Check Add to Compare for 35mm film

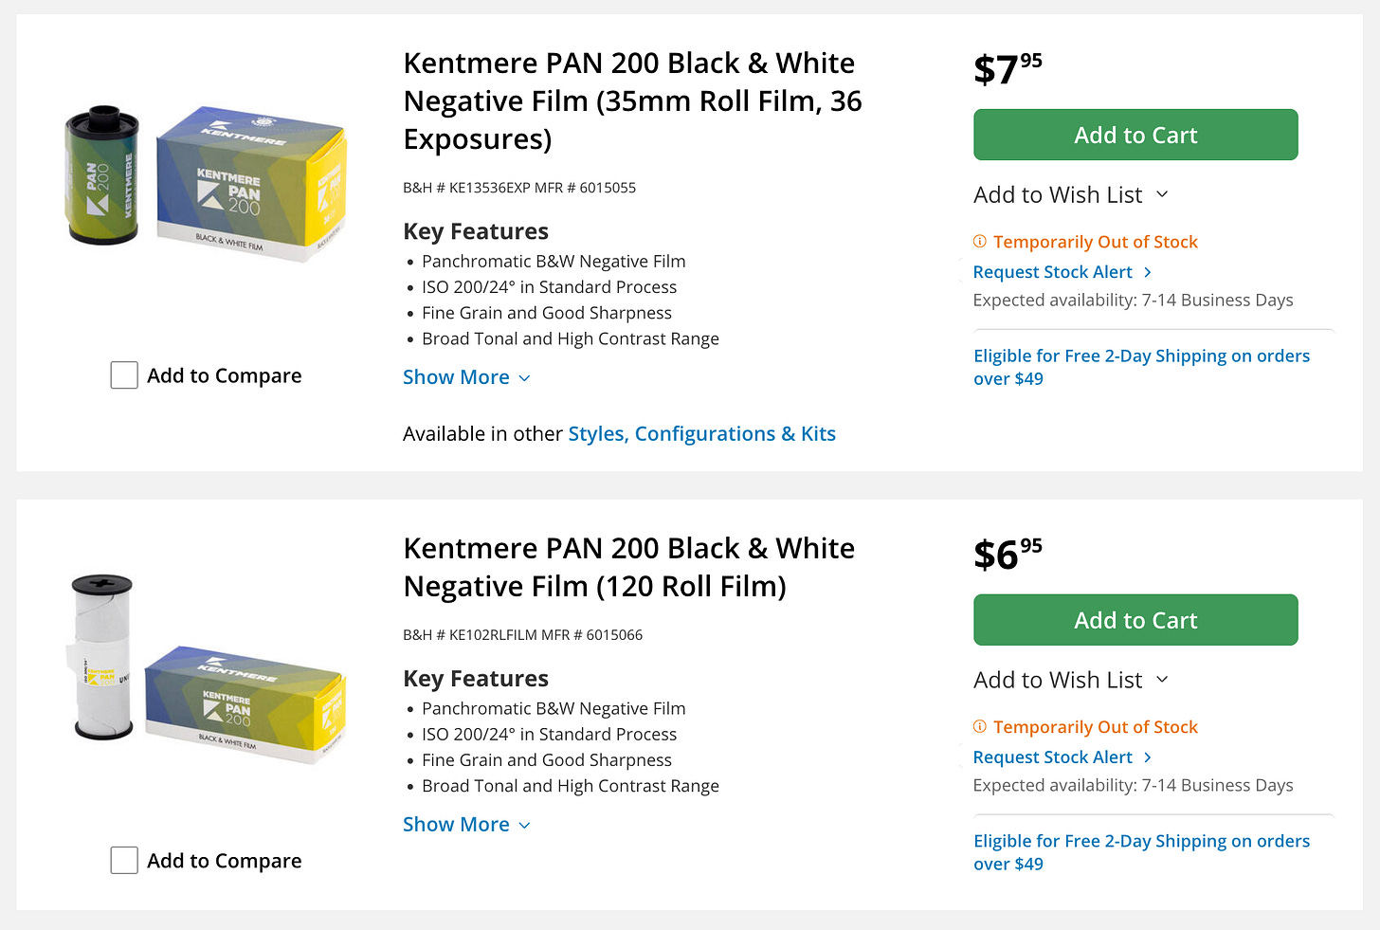[x=124, y=375]
